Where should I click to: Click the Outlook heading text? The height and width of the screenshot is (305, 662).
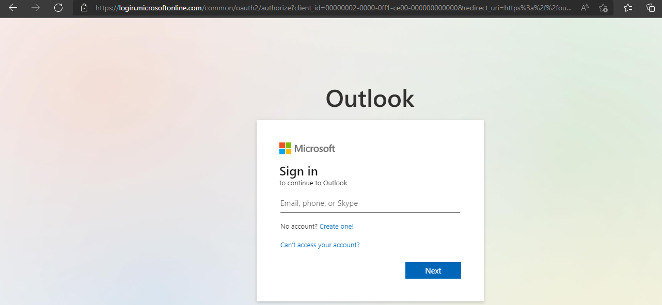coord(370,99)
